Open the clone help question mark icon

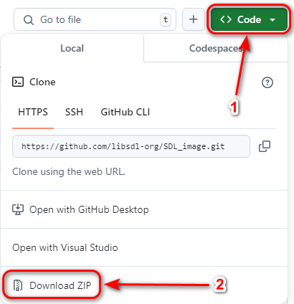[267, 82]
